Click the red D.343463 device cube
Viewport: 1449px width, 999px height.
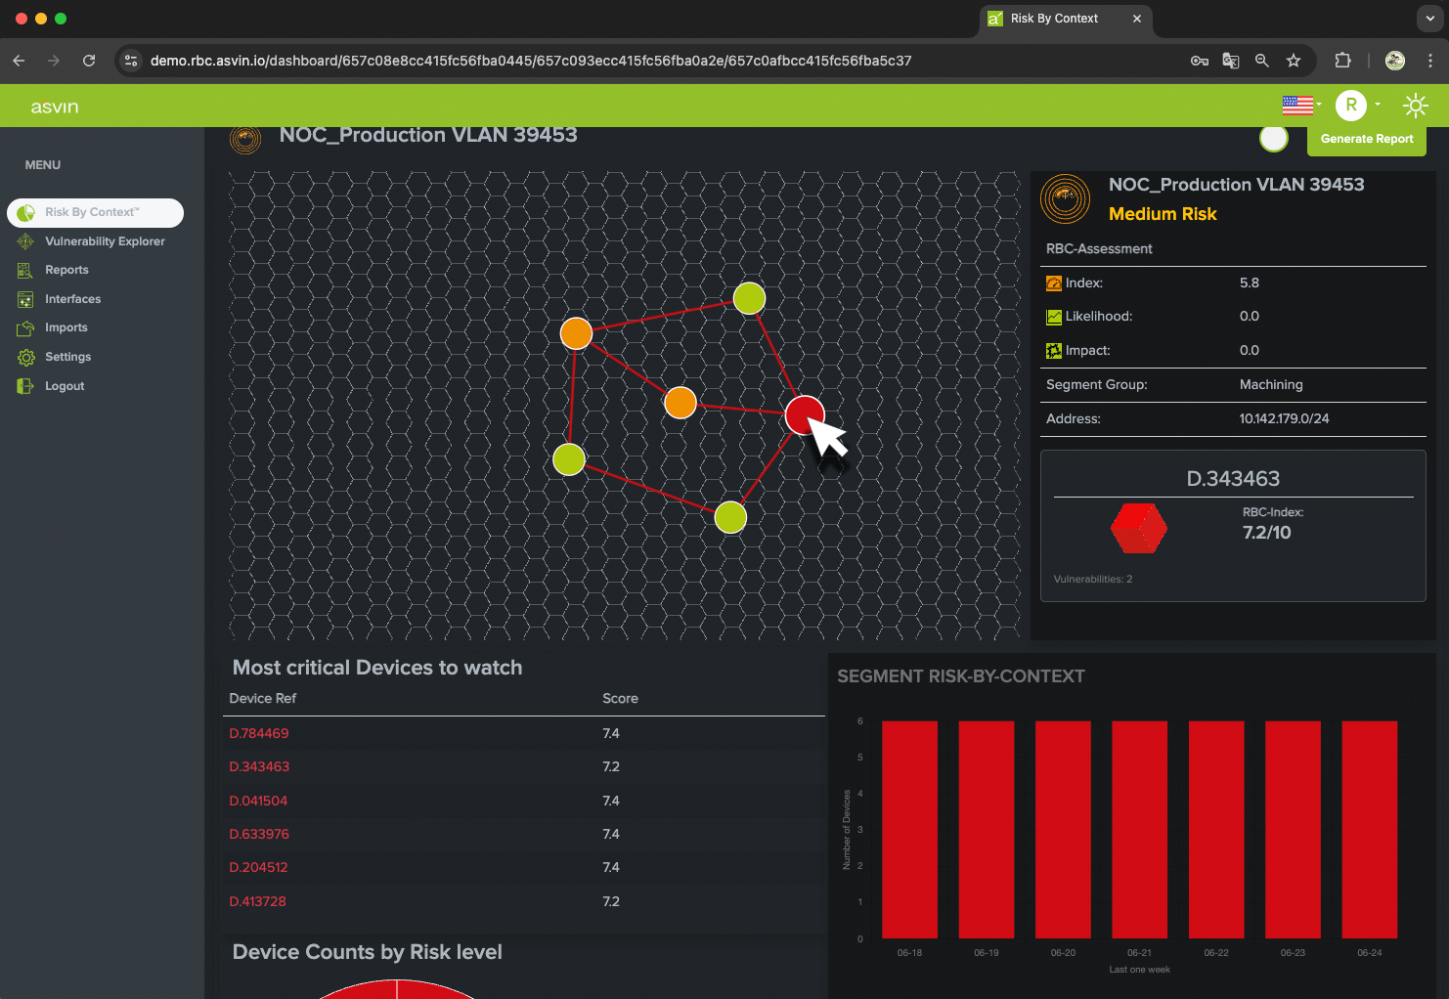[x=1138, y=529]
